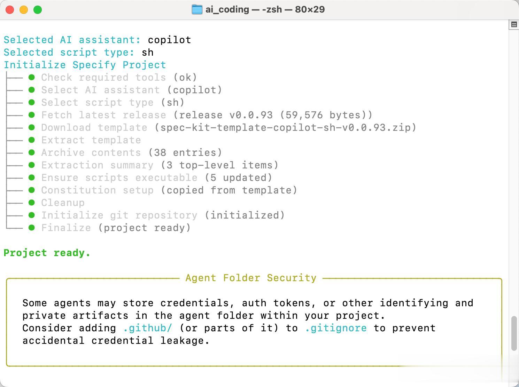Zoom the window with the green button
The image size is (519, 387).
click(x=38, y=10)
